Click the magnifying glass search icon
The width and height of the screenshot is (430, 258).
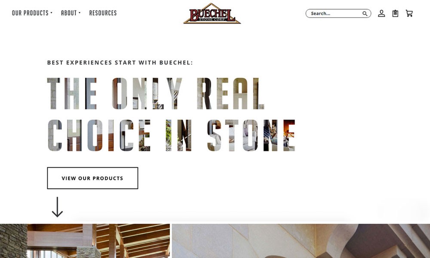point(365,13)
